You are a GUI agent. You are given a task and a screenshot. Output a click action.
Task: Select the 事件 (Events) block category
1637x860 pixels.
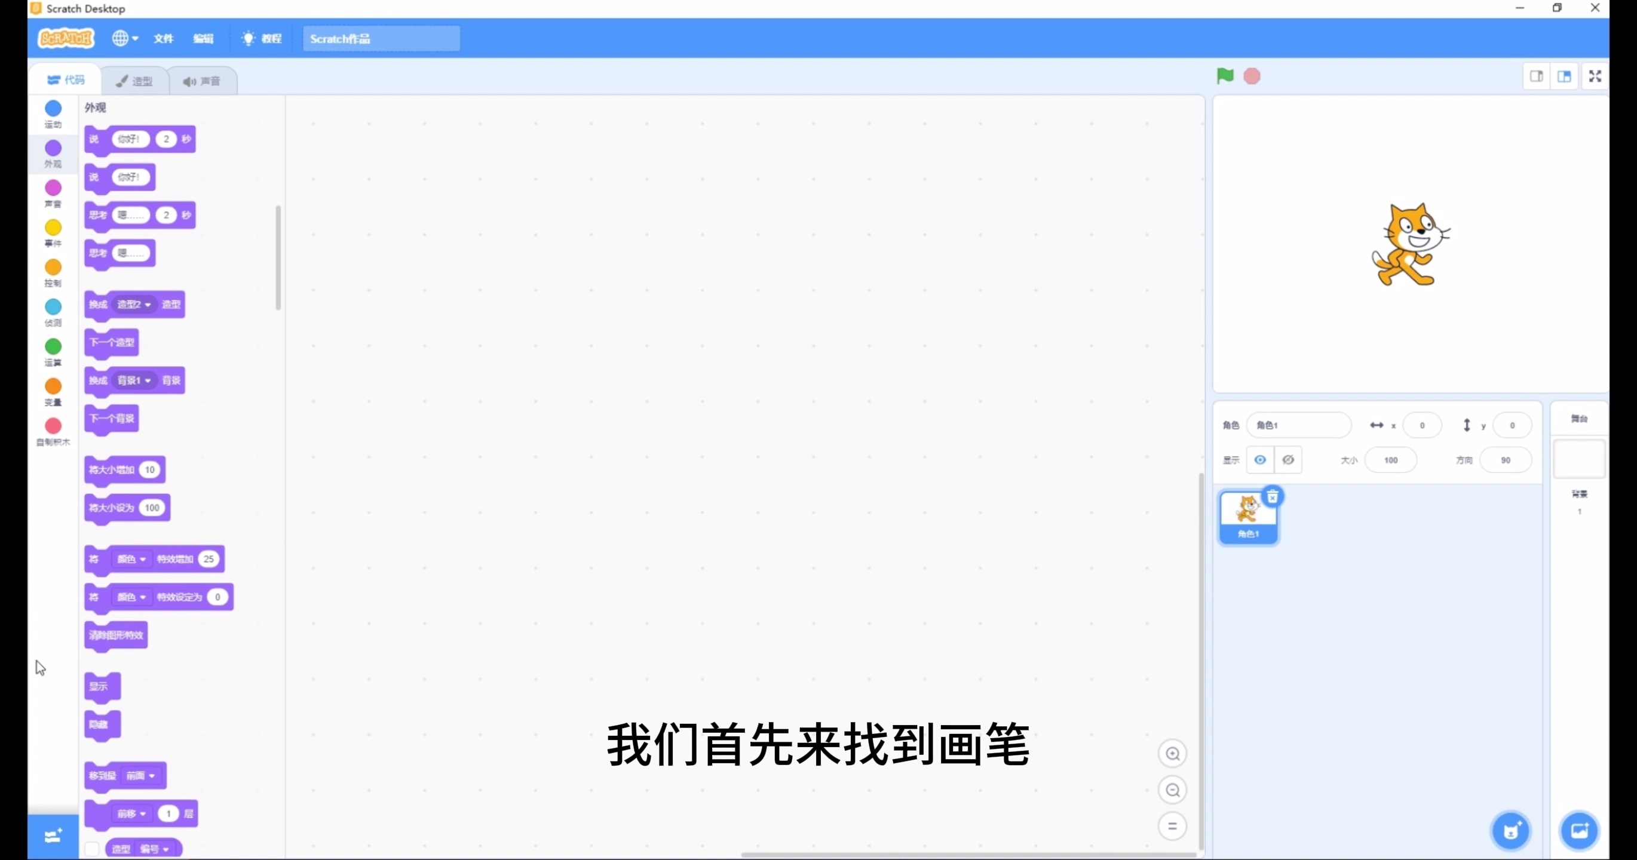tap(53, 232)
